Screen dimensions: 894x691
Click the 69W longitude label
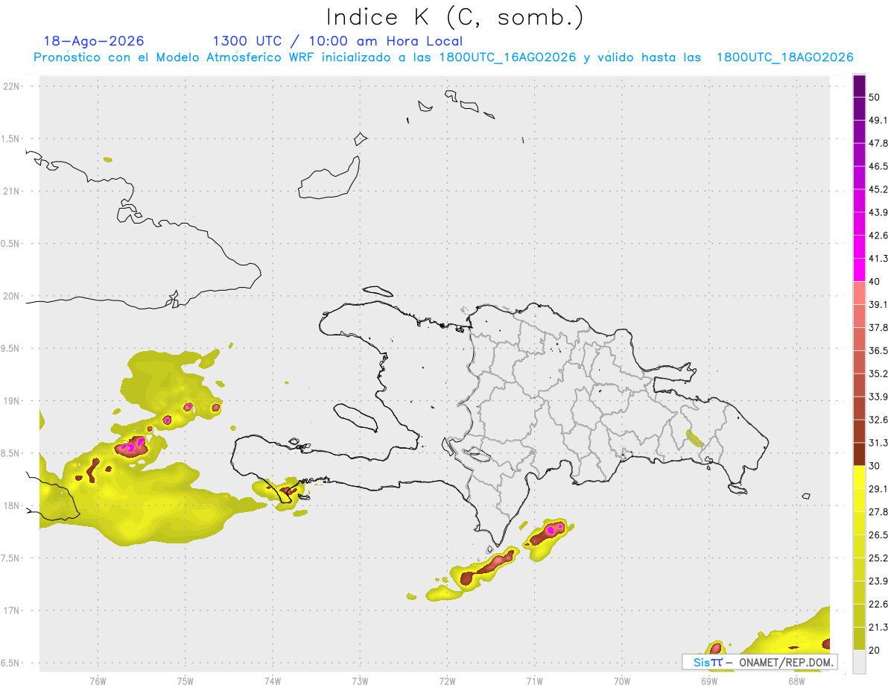[709, 681]
